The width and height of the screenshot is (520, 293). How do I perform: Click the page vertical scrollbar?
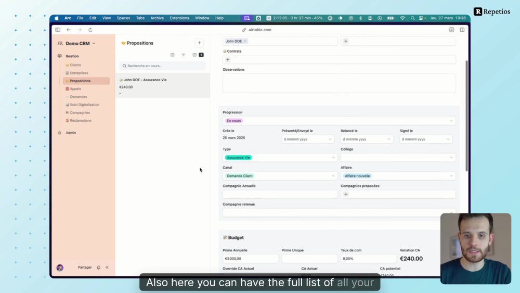point(466,116)
